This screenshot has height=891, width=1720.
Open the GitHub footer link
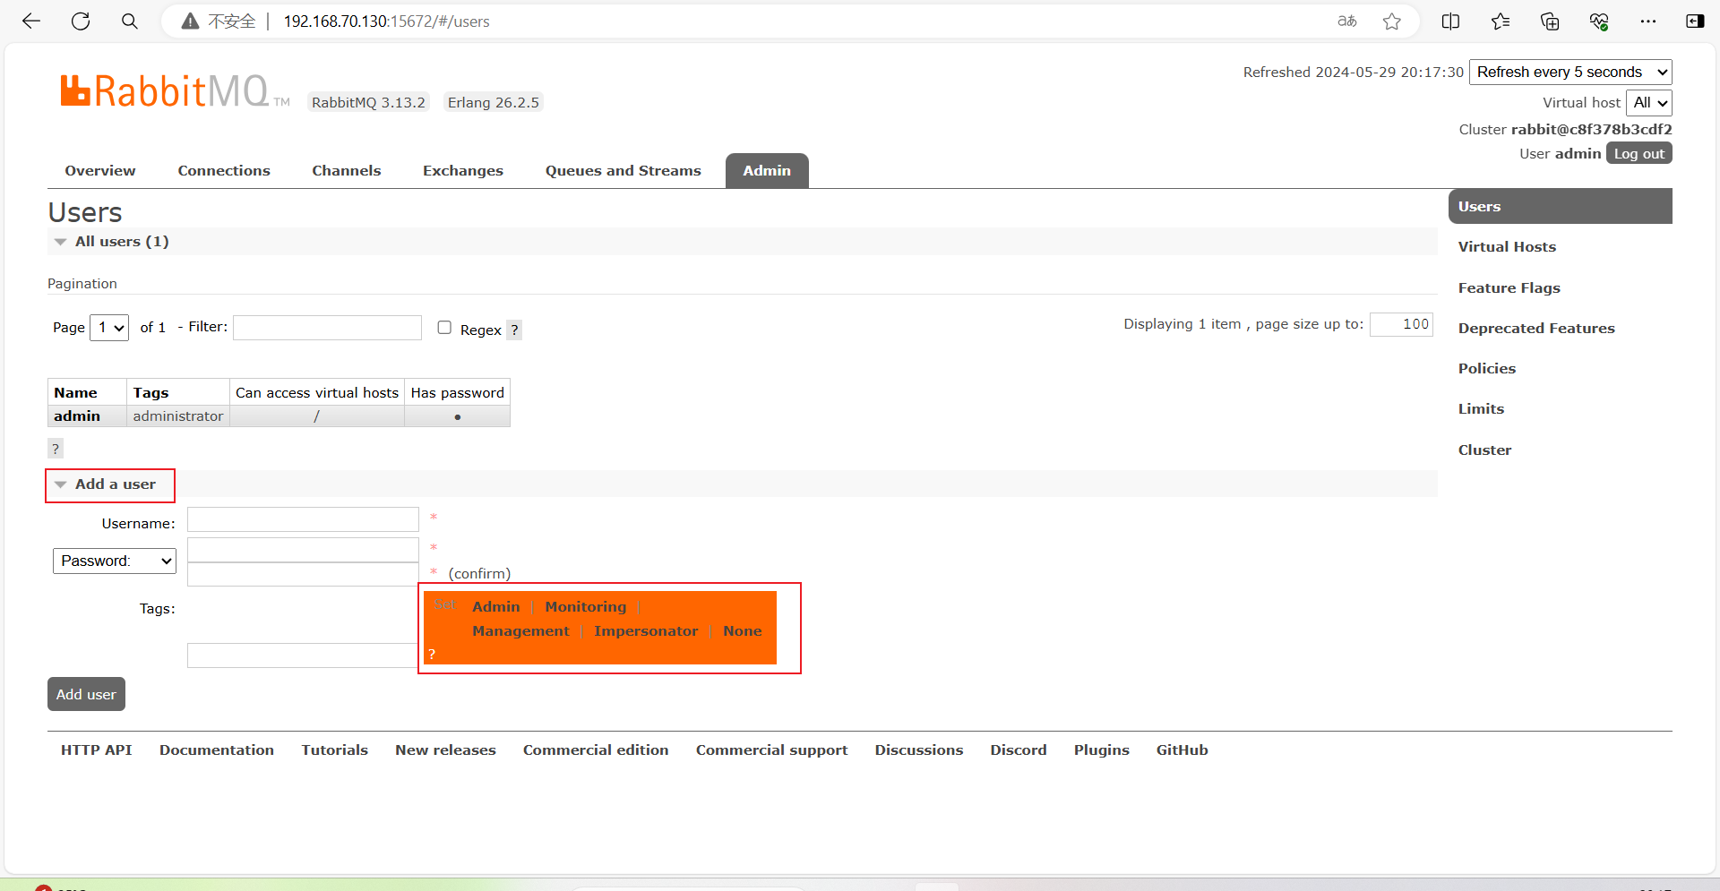point(1182,750)
